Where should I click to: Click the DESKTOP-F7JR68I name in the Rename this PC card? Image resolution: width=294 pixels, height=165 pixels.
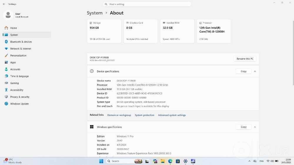pos(99,58)
